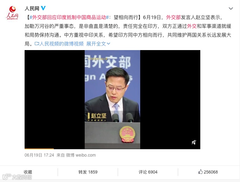Click the thumbs-up like icon
Viewport: 240px width, 182px height.
tap(200, 172)
